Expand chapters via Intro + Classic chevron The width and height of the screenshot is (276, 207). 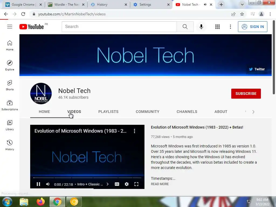(x=108, y=184)
